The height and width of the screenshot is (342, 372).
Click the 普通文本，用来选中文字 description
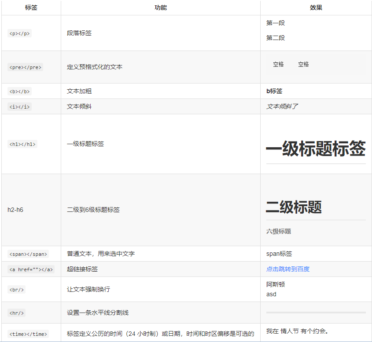point(101,254)
